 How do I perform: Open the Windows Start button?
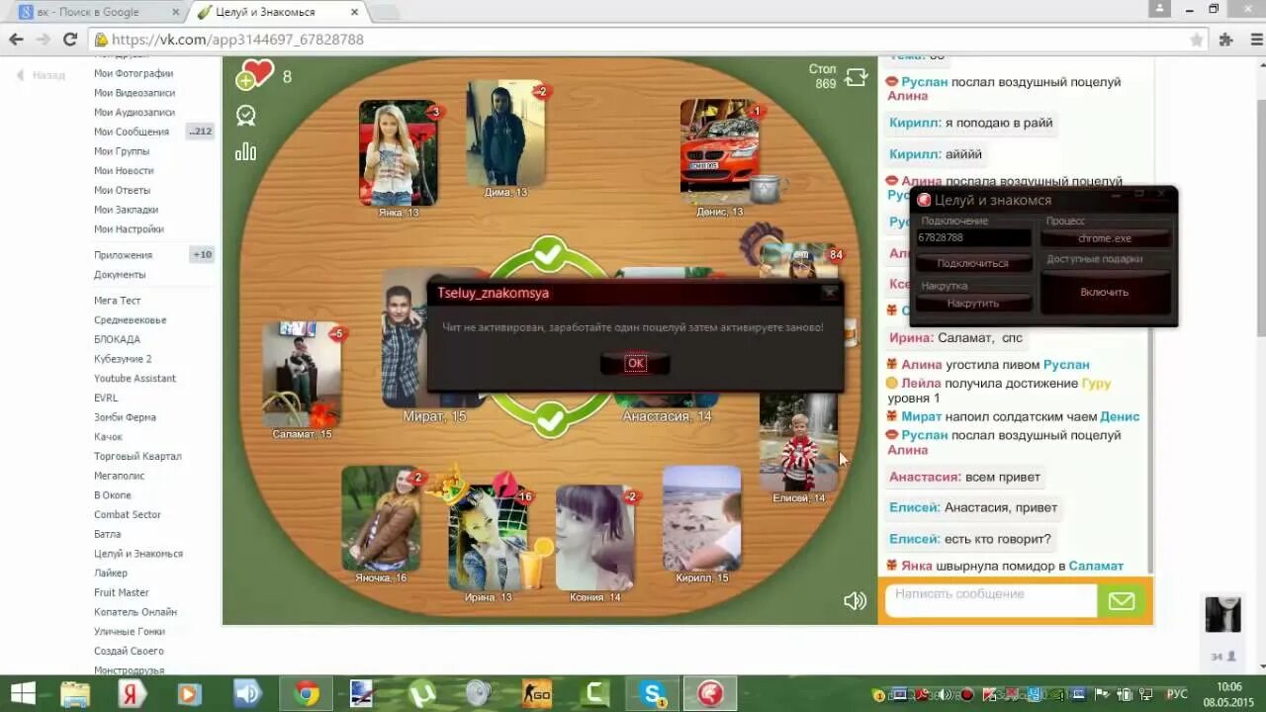click(22, 694)
